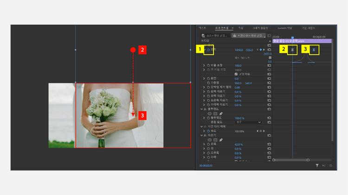The image size is (348, 195).
Task: Click the 1410.0 position X value
Action: [x=239, y=50]
